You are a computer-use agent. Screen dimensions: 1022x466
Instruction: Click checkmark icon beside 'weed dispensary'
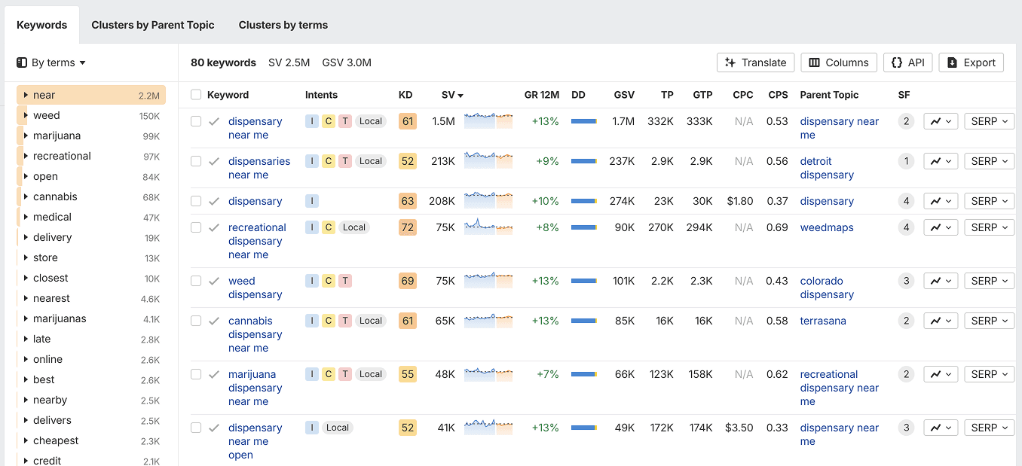tap(214, 281)
